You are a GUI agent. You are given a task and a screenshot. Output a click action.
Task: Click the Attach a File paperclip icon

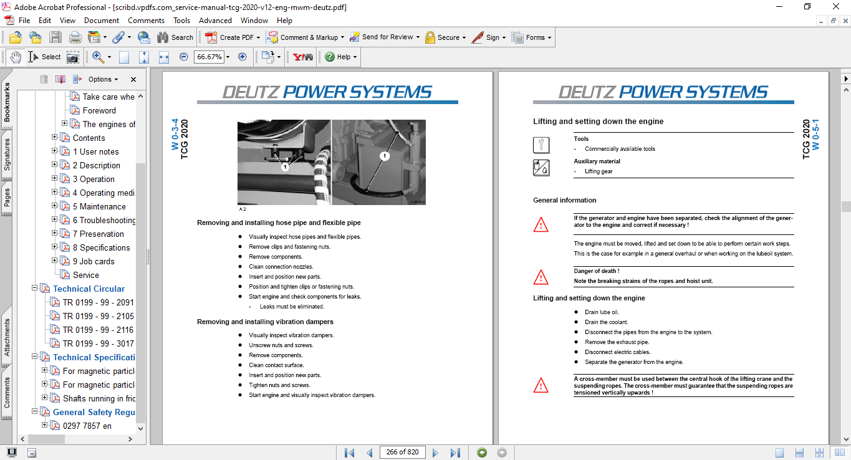[118, 37]
